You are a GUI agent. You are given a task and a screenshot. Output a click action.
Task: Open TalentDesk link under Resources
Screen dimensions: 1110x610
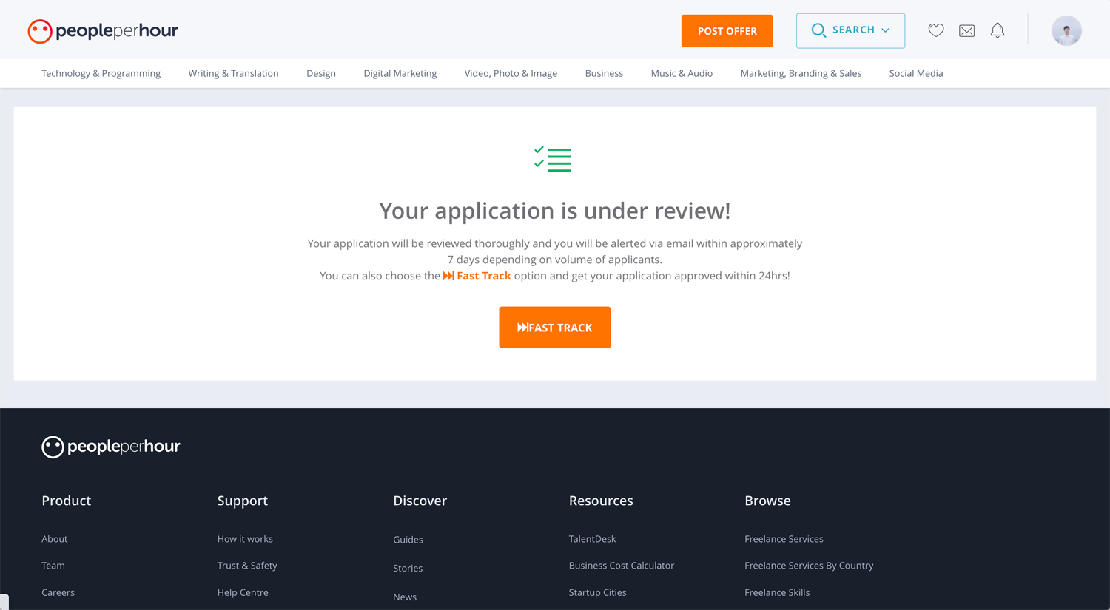(x=592, y=539)
